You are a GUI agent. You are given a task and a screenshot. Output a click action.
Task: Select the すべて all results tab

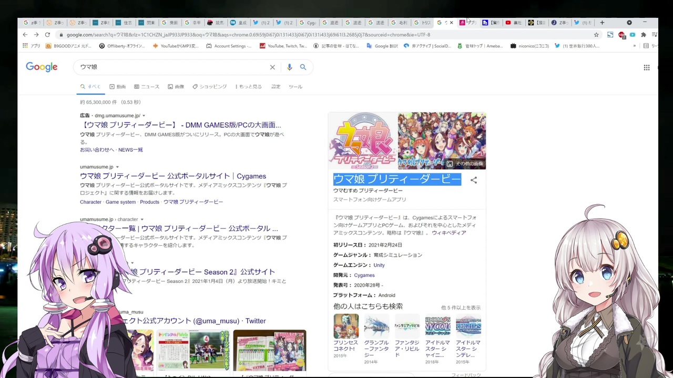pos(90,87)
